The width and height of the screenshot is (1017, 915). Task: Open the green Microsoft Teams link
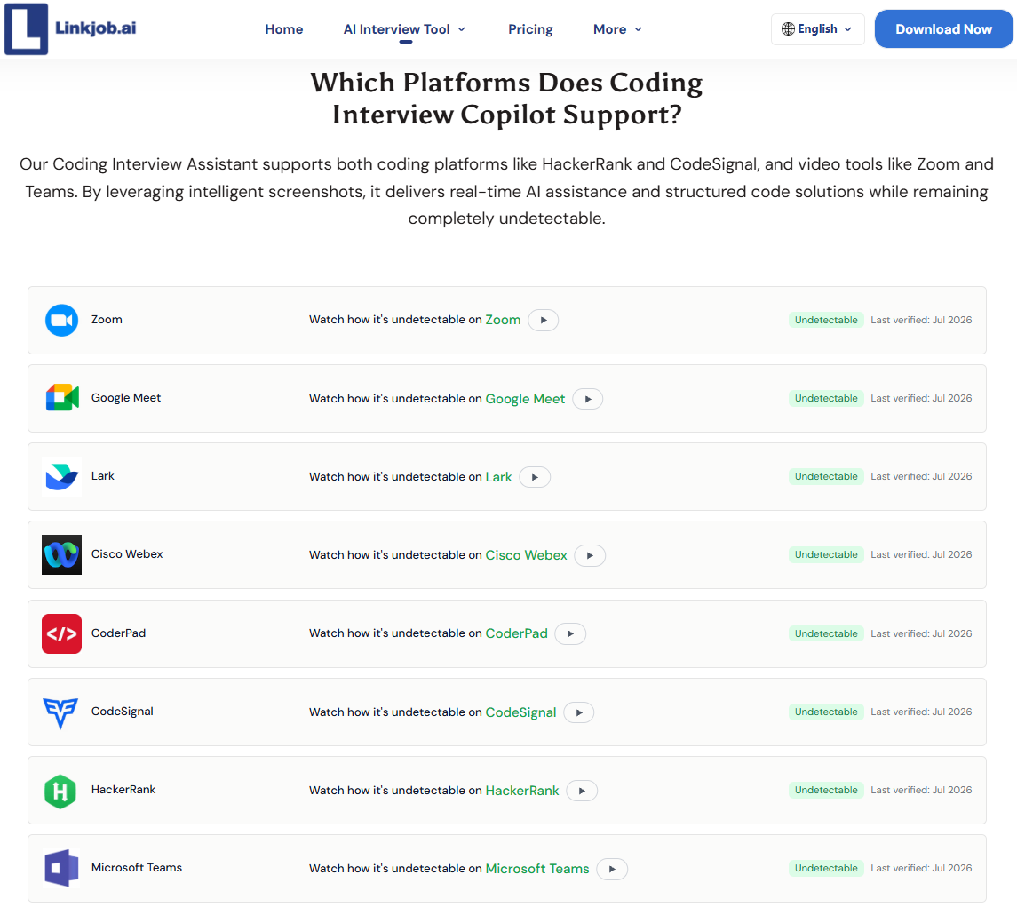pos(537,869)
